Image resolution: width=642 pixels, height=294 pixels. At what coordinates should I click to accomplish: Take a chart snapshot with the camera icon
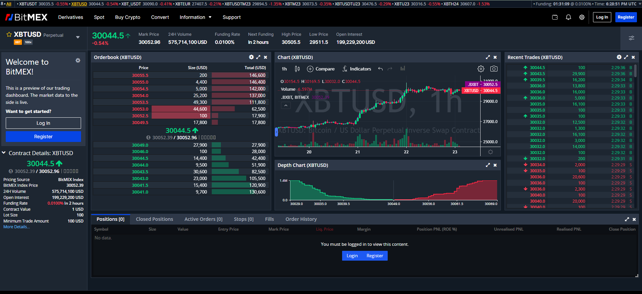493,69
